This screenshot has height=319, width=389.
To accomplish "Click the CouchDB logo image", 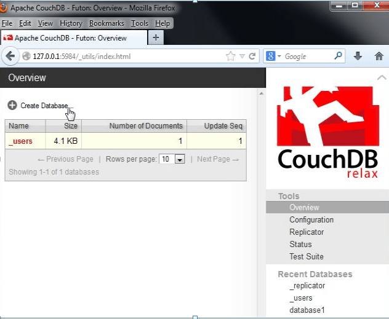I will (x=327, y=132).
